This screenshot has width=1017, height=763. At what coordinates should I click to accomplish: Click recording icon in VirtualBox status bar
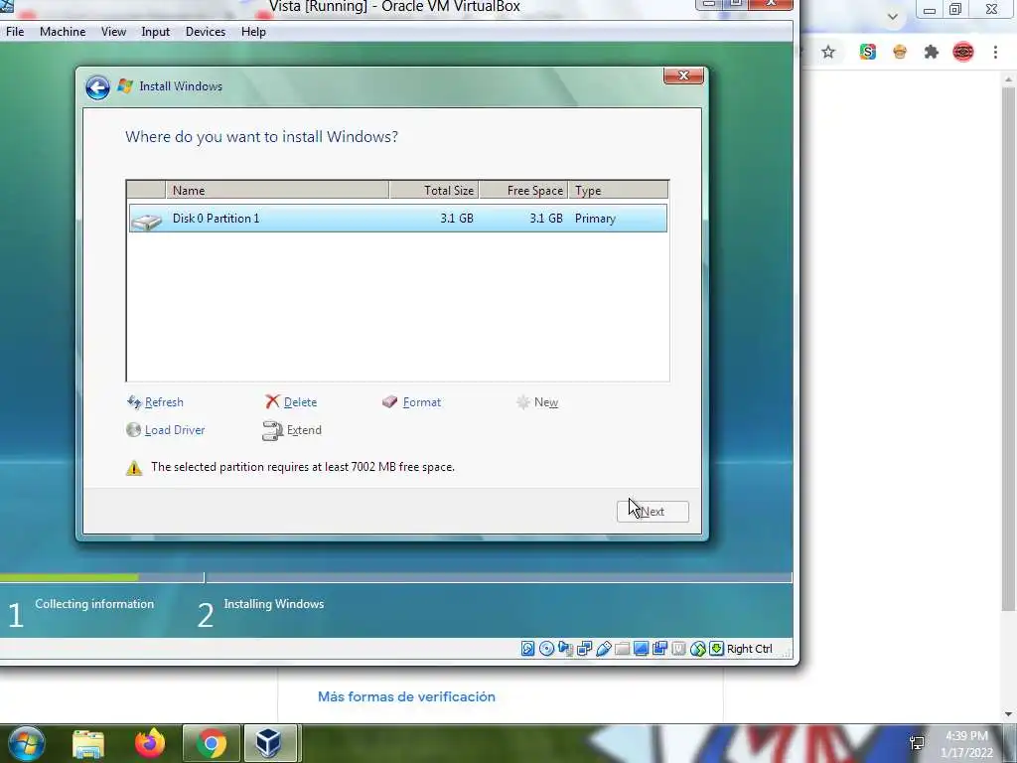[x=659, y=649]
